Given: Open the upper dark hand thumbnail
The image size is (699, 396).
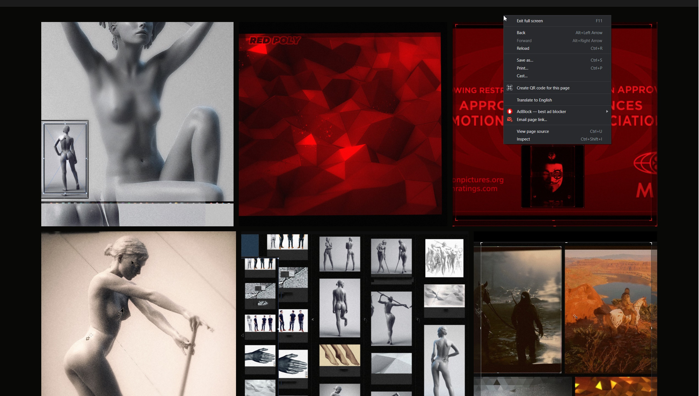Looking at the screenshot, I should pos(260,356).
